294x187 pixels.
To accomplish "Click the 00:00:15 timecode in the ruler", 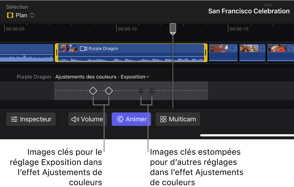I will coord(239,29).
